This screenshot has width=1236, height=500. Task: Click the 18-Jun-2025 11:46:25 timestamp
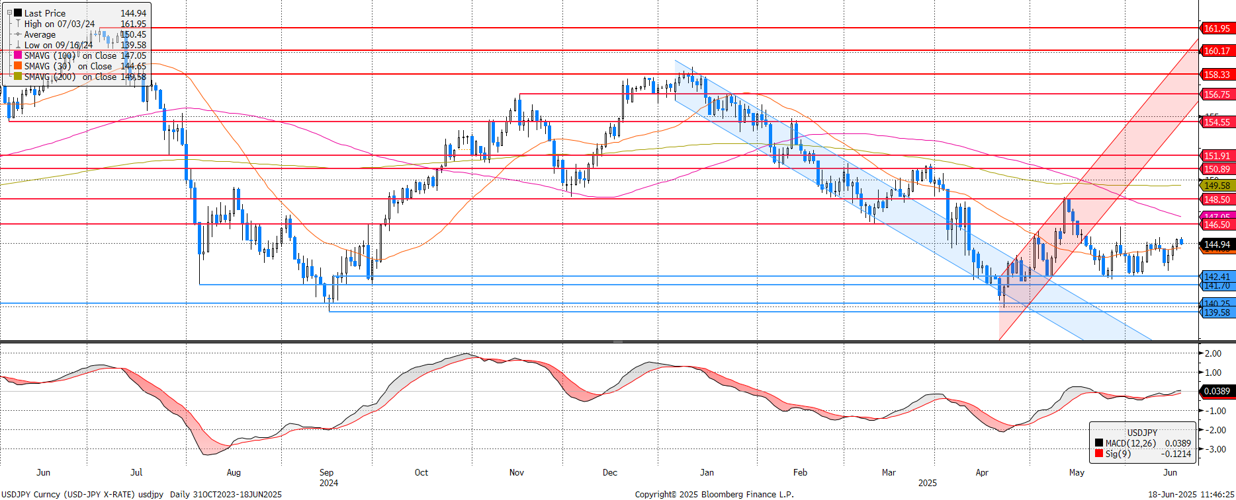1191,494
